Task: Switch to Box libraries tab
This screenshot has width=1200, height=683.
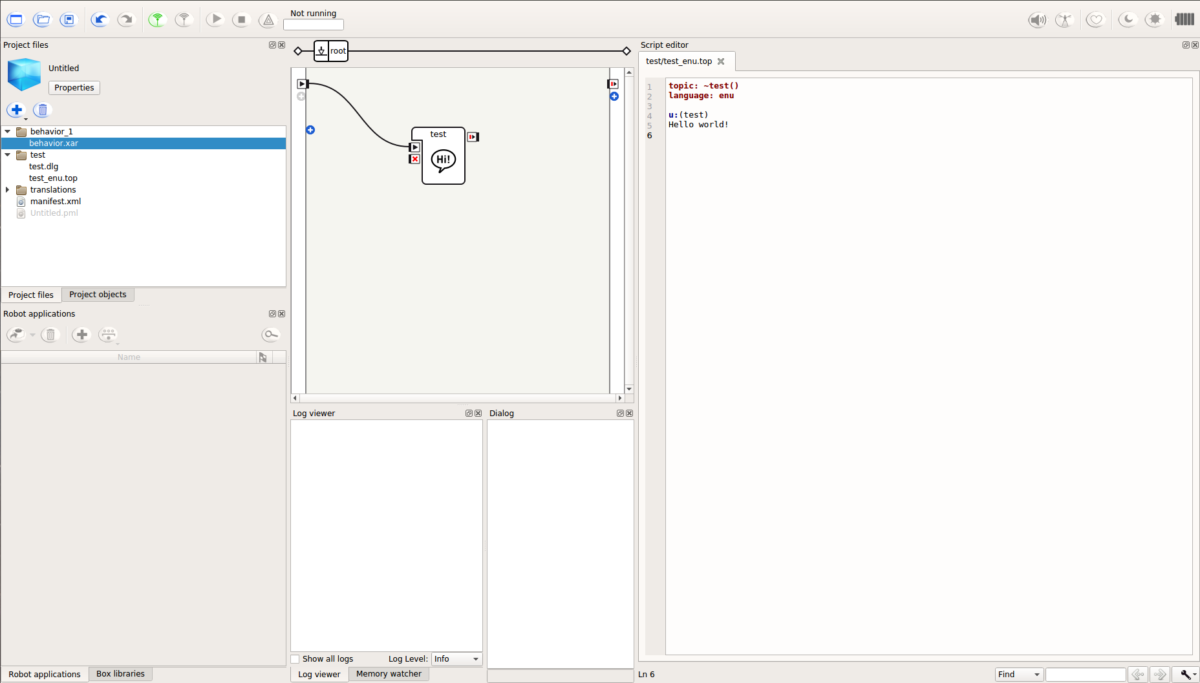Action: (120, 674)
